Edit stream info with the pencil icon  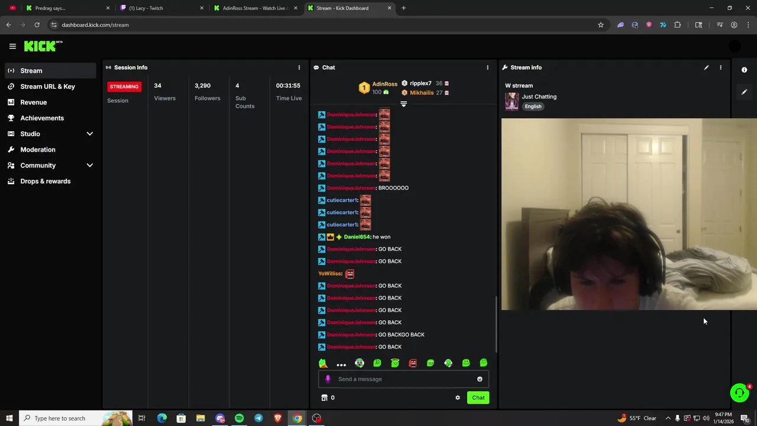click(x=706, y=67)
